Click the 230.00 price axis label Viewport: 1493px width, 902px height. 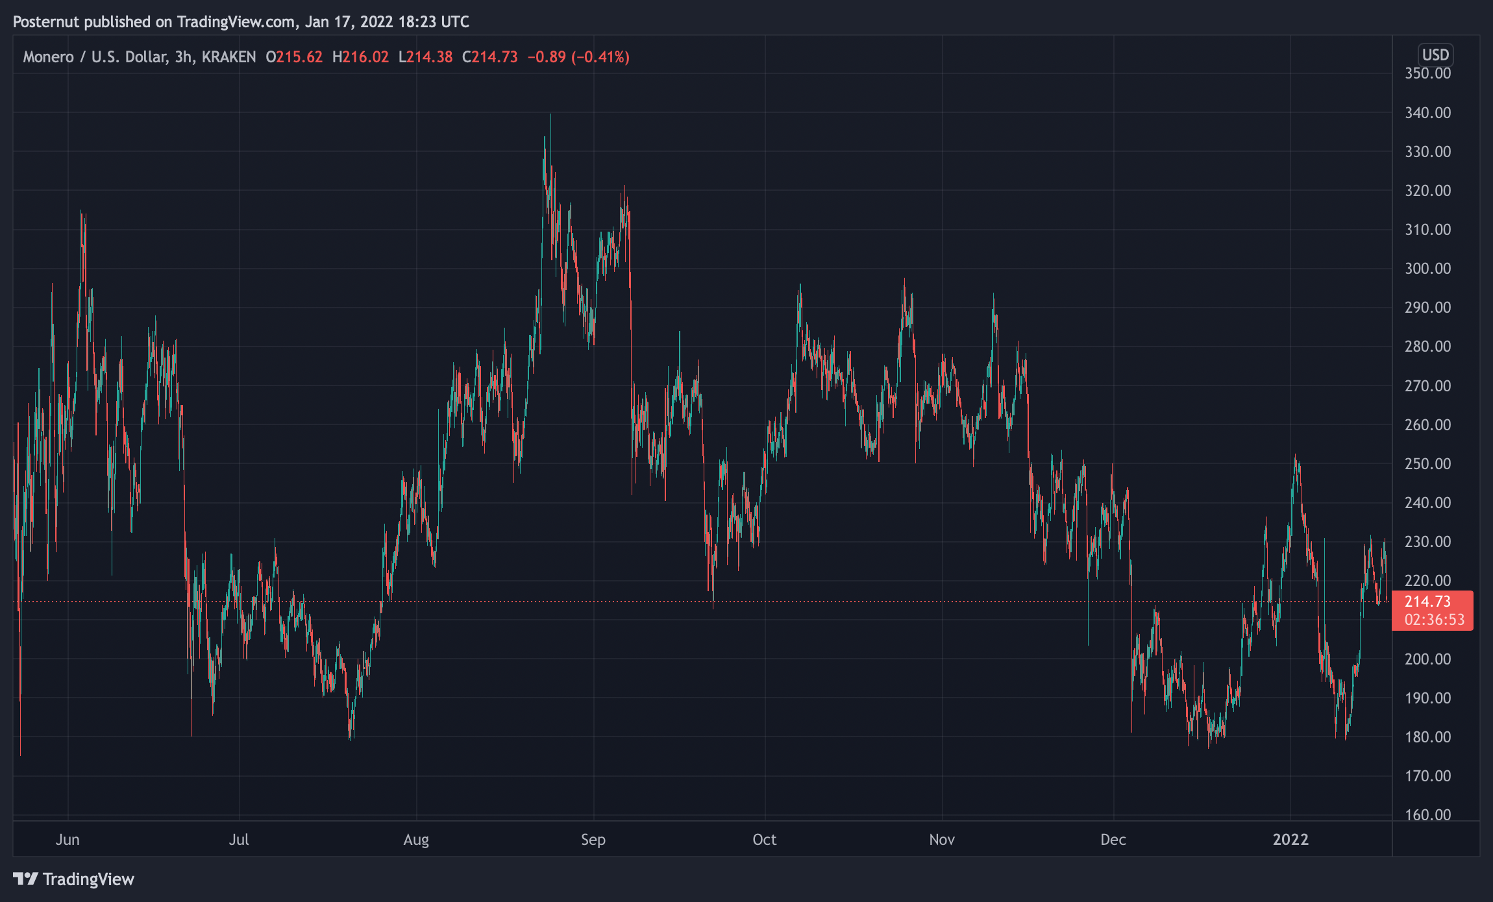[1428, 542]
